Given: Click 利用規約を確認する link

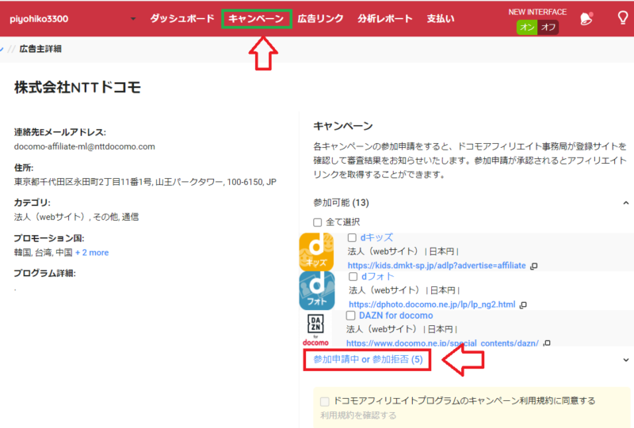Looking at the screenshot, I should click(358, 415).
